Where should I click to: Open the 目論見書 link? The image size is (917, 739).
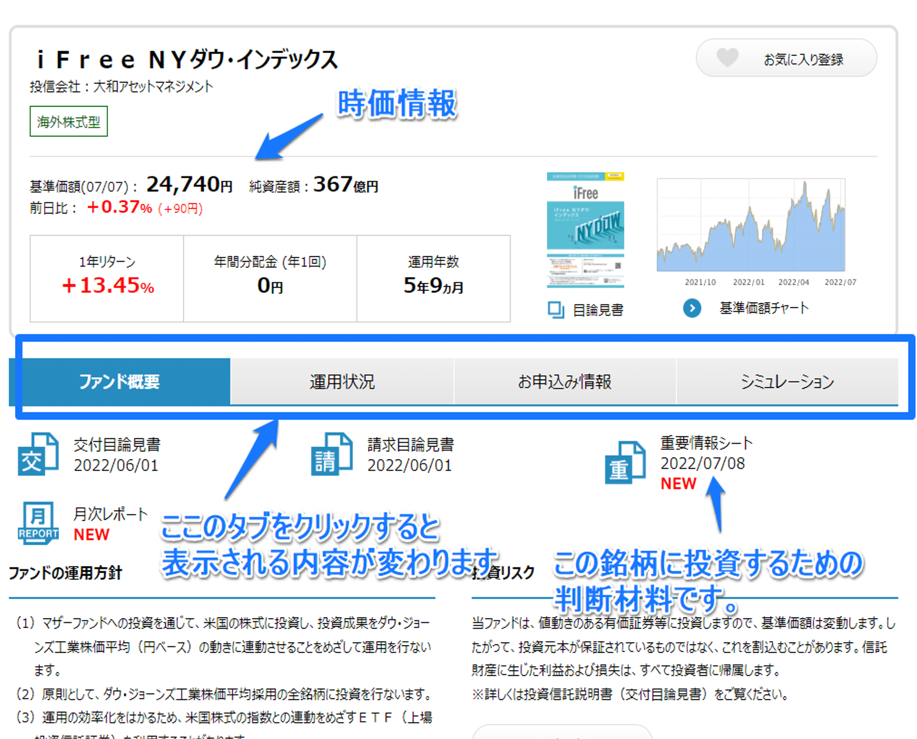click(x=598, y=310)
